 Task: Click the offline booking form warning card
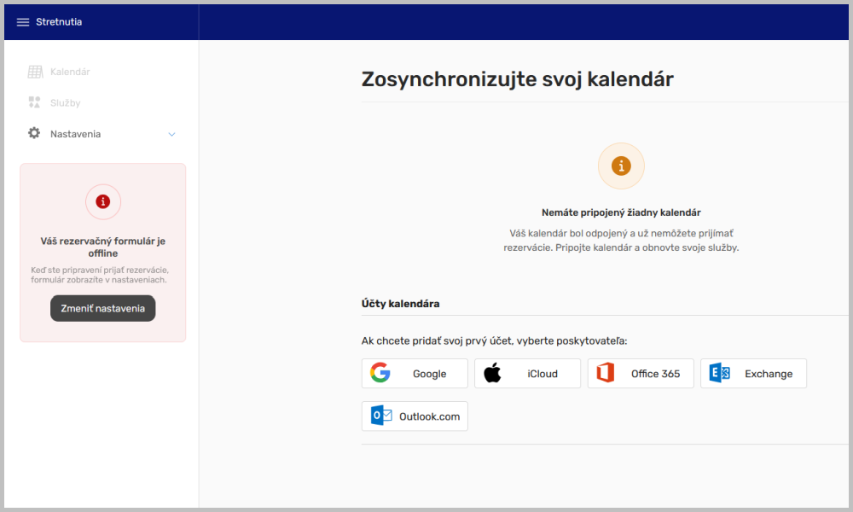(x=102, y=252)
